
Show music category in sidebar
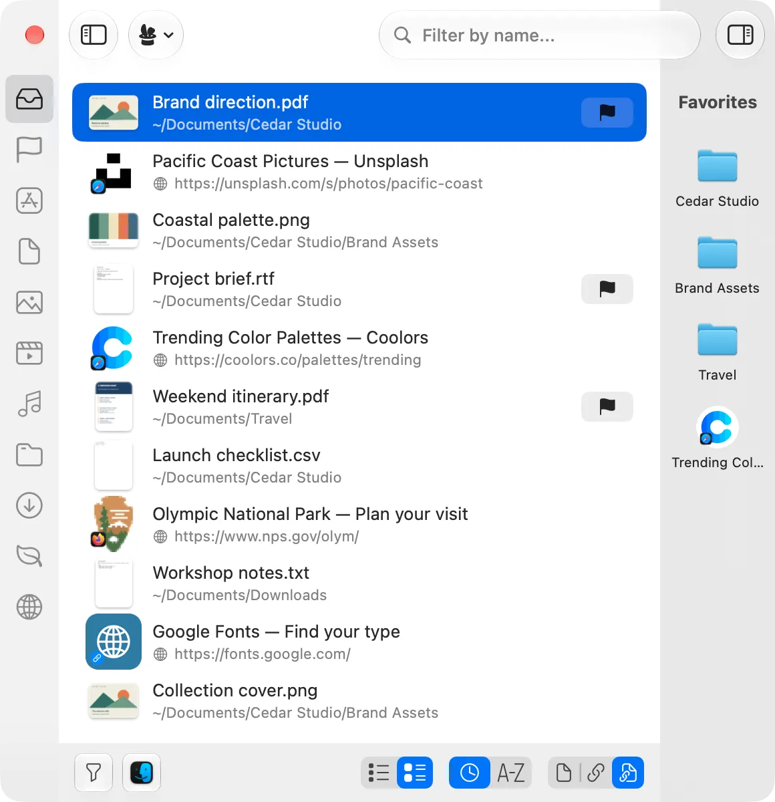(x=29, y=404)
